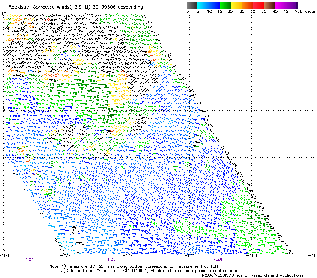Click the longitude '-177' axis label
This screenshot has width=317, height=278.
tap(66, 256)
